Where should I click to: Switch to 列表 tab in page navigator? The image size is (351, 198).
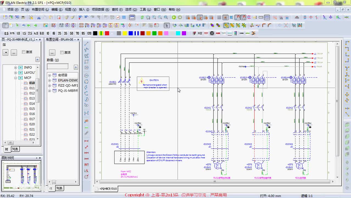(x=15, y=149)
